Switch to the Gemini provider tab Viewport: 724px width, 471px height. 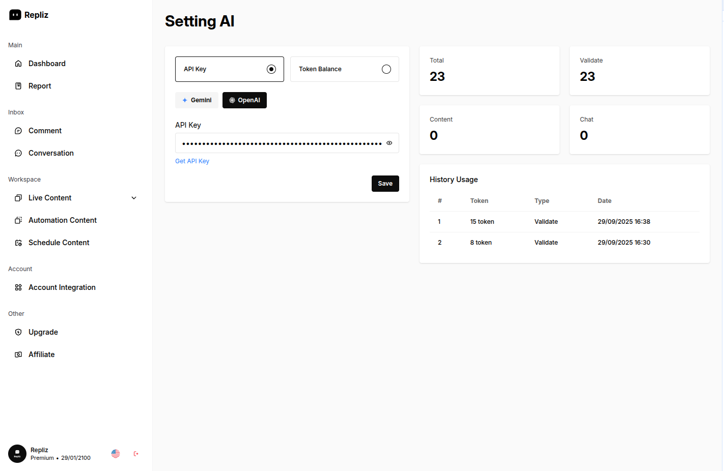[197, 100]
